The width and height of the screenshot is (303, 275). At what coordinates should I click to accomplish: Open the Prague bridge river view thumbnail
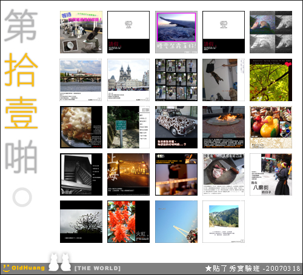(81, 80)
